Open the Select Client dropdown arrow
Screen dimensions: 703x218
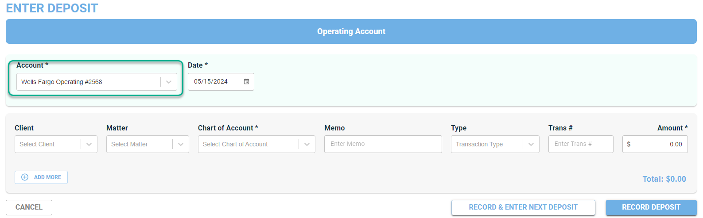pyautogui.click(x=89, y=144)
